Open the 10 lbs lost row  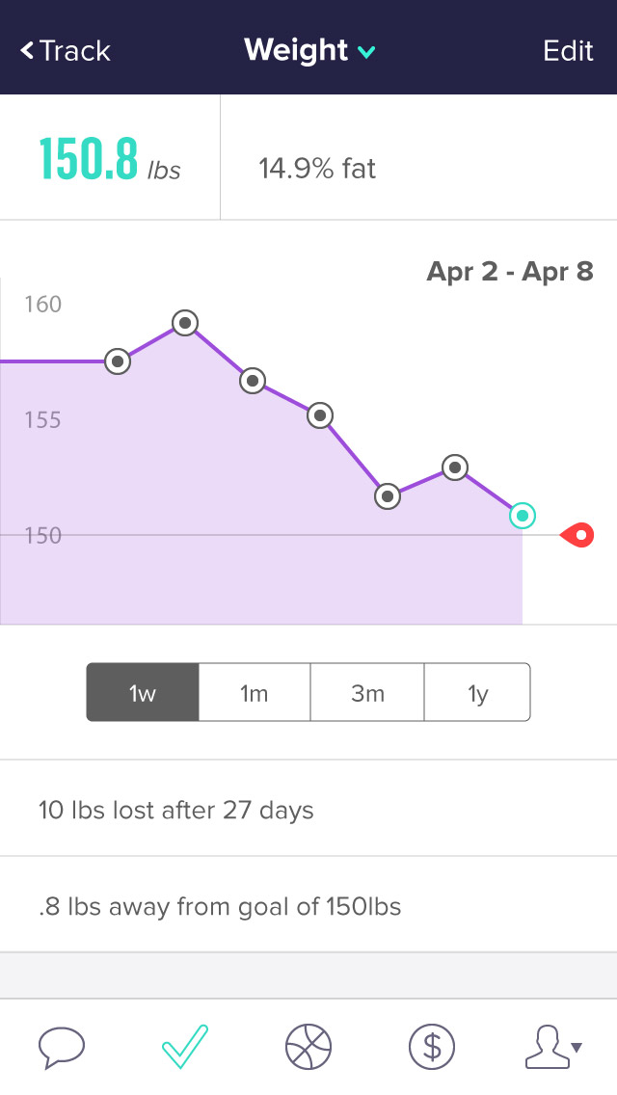[x=308, y=810]
